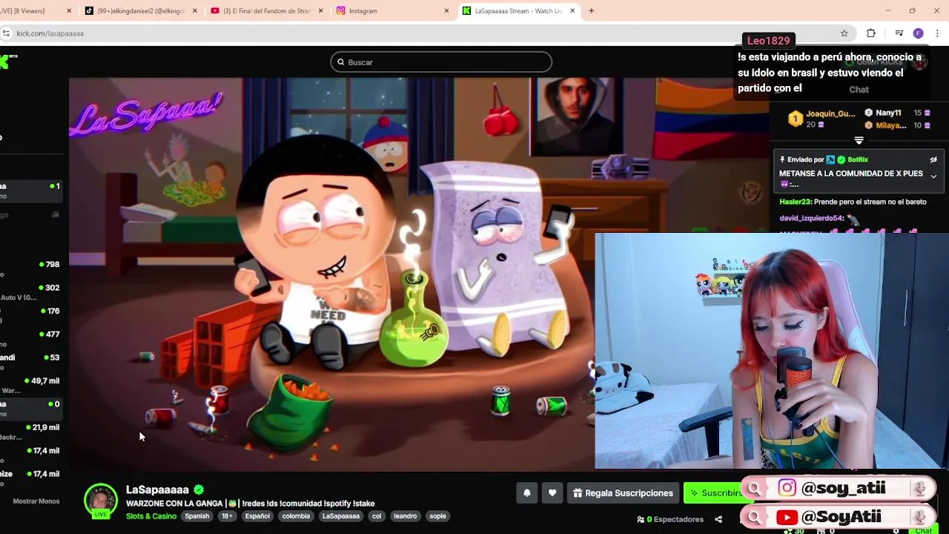Click Joaquin_Gu... in gift leaderboard

[x=830, y=113]
